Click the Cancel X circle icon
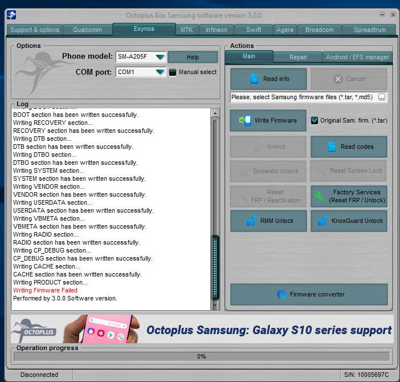This screenshot has height=382, width=400. click(338, 79)
